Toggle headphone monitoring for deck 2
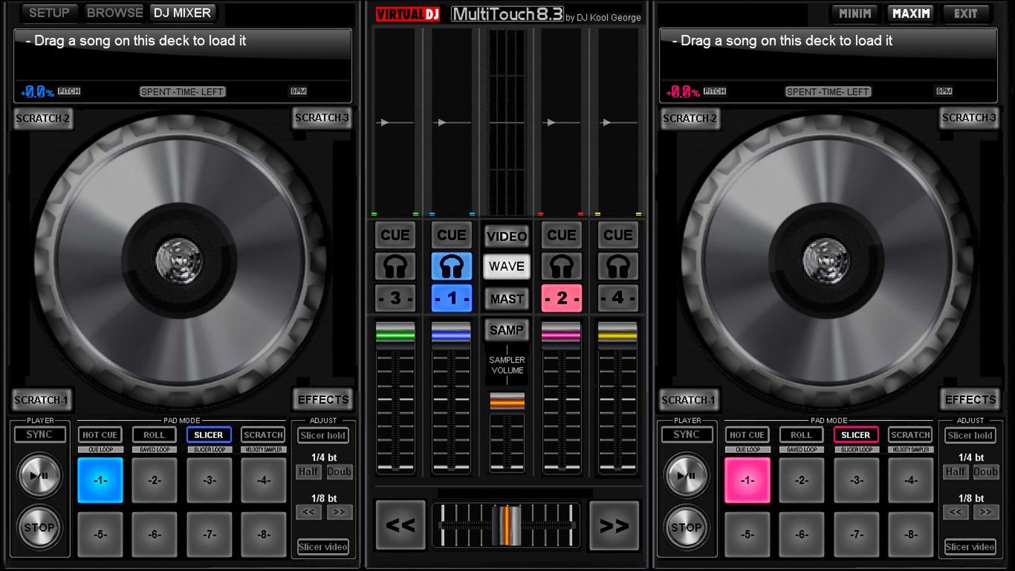1015x571 pixels. click(561, 267)
